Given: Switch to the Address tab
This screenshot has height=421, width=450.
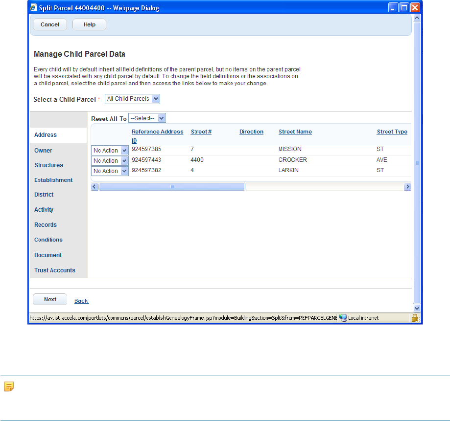Looking at the screenshot, I should click(46, 135).
